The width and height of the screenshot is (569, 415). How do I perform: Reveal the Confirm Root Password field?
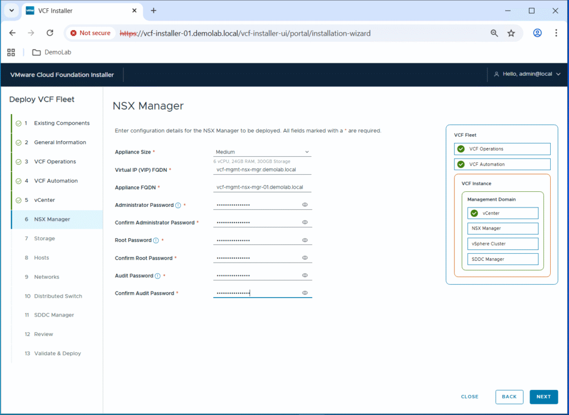305,258
